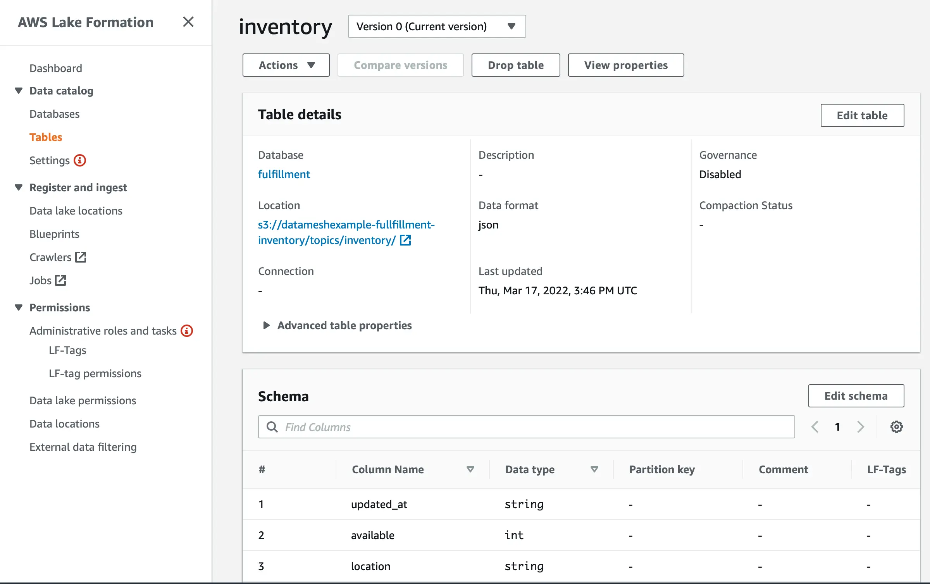
Task: Click the Partition key column header
Action: tap(662, 469)
